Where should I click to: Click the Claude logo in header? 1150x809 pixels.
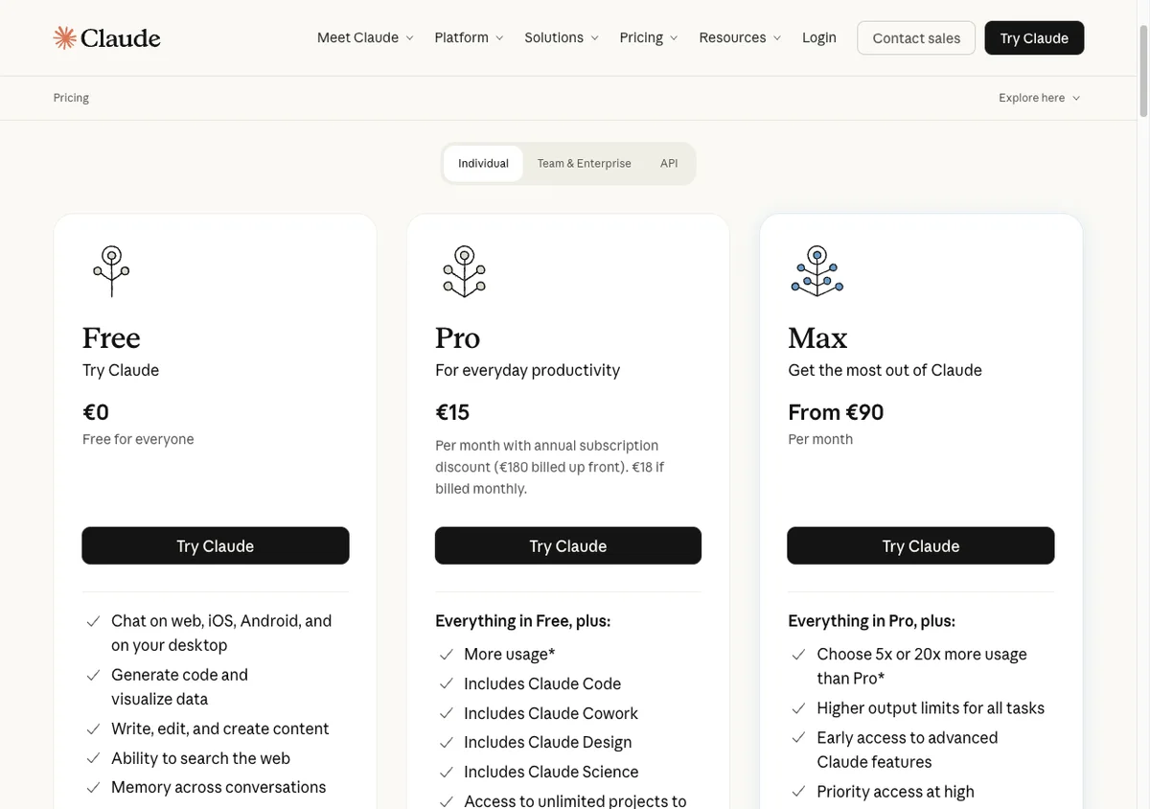pyautogui.click(x=106, y=38)
